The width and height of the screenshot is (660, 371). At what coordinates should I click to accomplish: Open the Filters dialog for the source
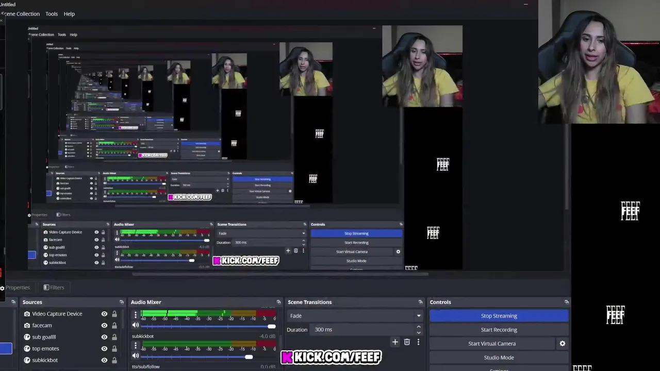[x=54, y=288]
